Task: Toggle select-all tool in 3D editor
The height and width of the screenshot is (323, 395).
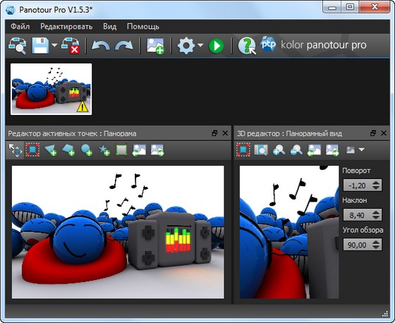Action: click(243, 150)
